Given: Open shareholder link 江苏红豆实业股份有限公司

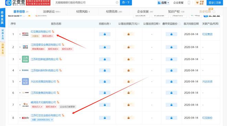Looking at the screenshot, I should (x=46, y=115).
